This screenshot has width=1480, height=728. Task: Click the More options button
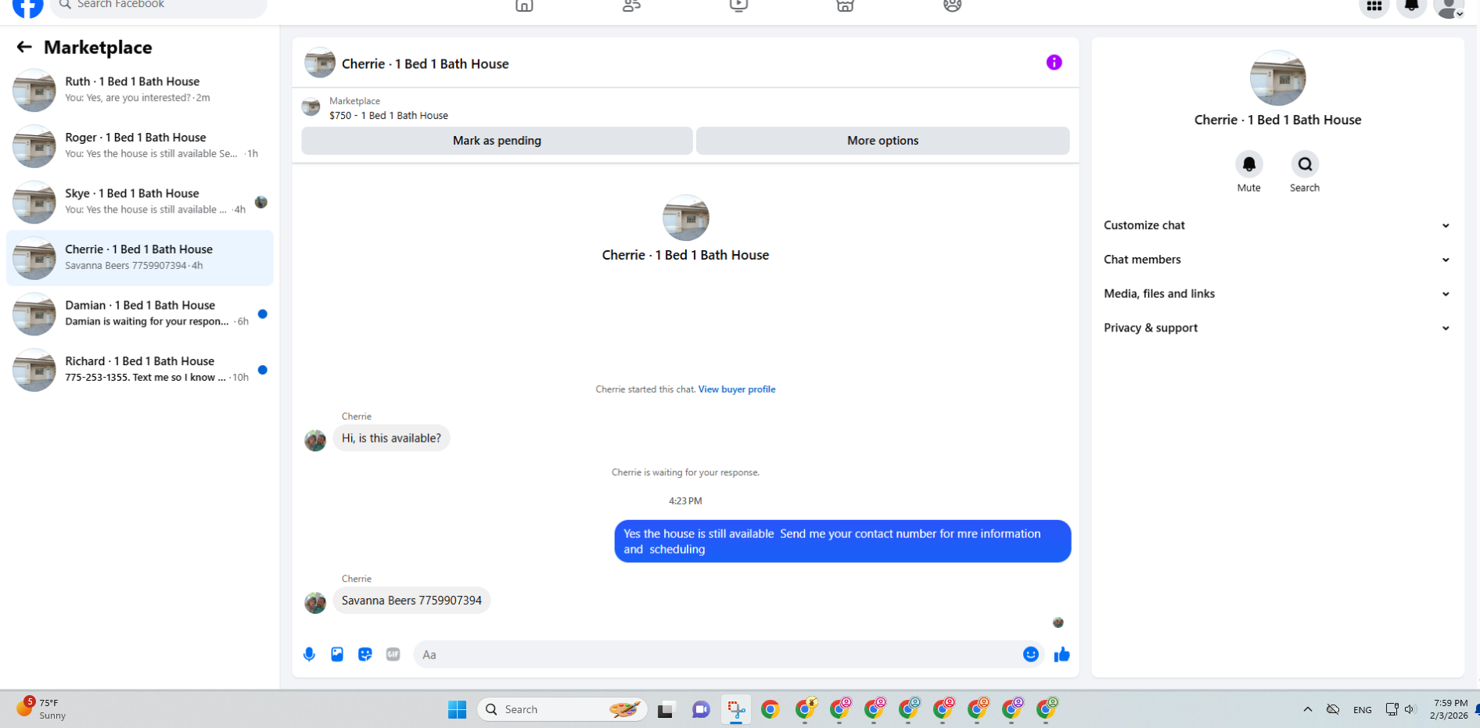coord(882,141)
